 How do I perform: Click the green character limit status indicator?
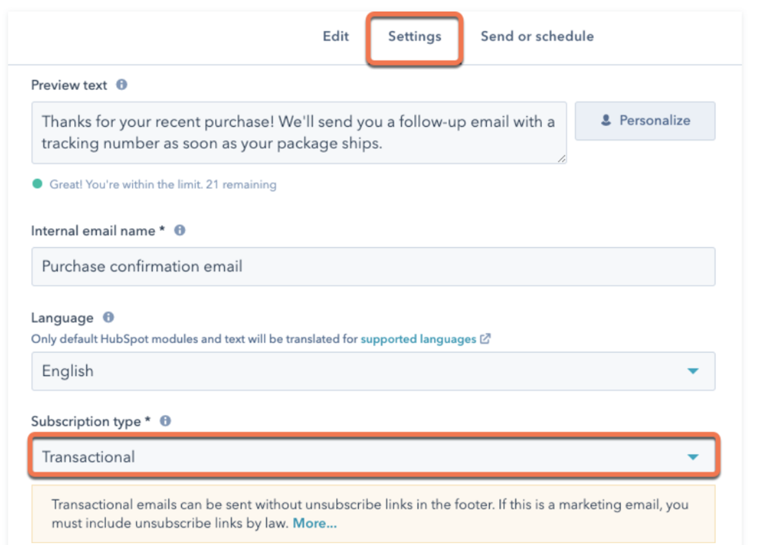click(x=37, y=184)
